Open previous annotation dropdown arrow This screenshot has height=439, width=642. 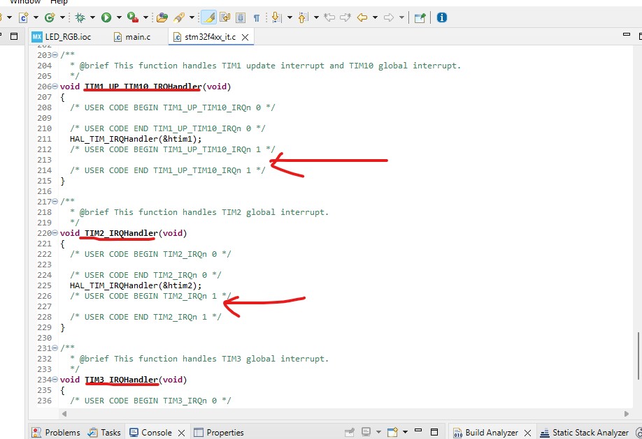pyautogui.click(x=316, y=17)
